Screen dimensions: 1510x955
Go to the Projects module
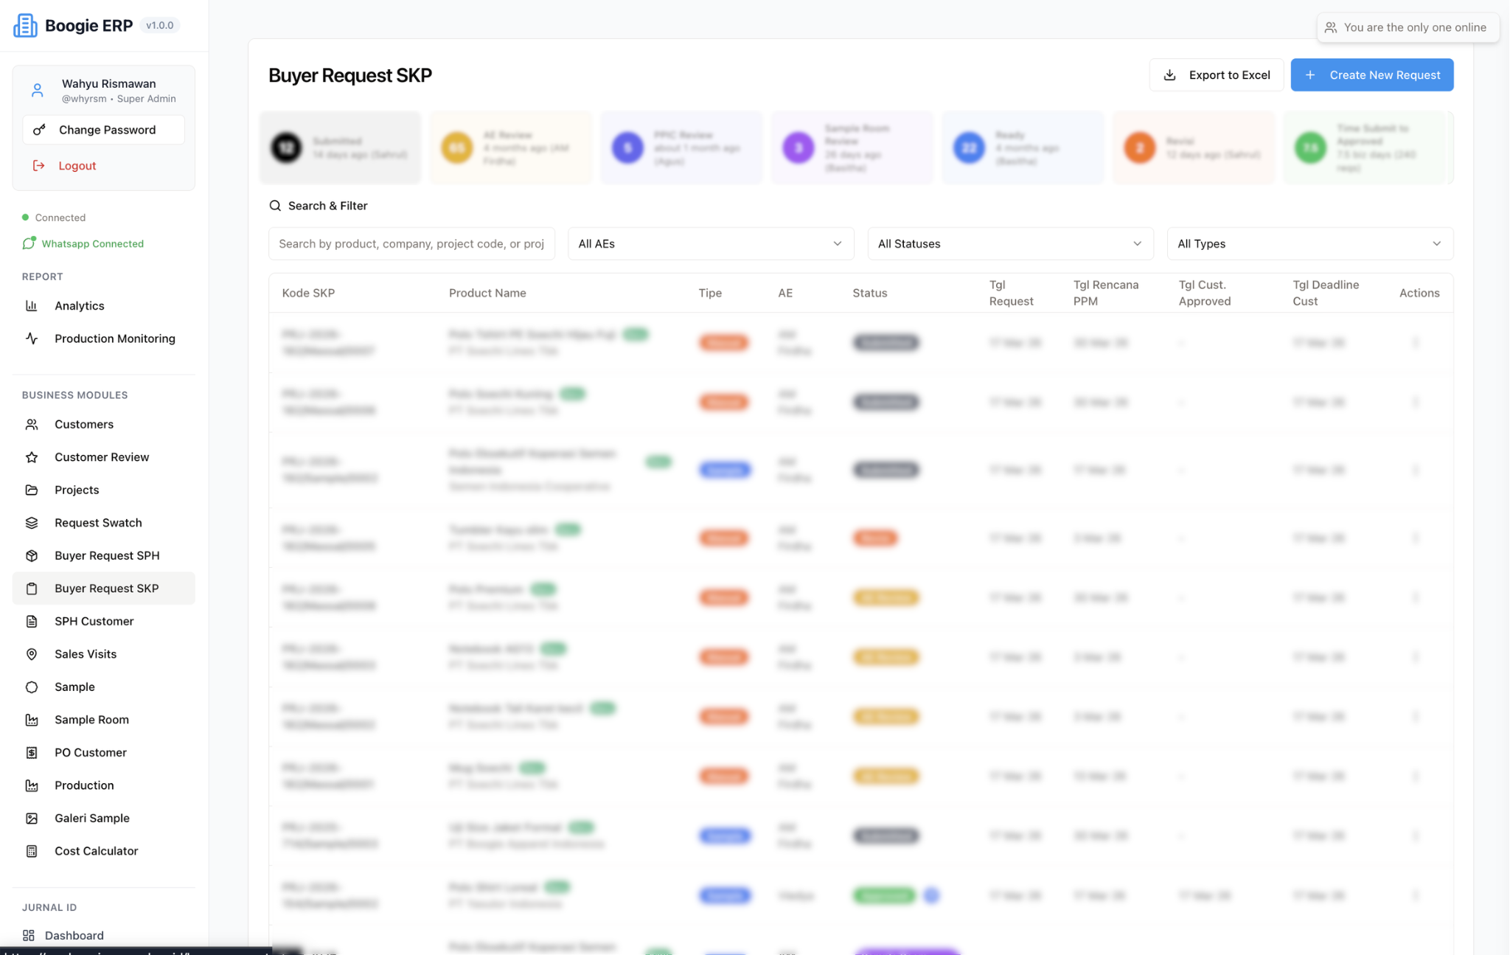(x=77, y=490)
